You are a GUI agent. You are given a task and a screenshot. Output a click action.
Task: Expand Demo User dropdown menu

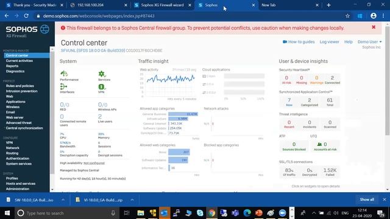tap(369, 42)
